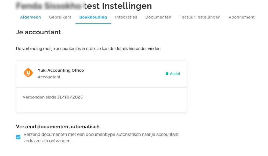Click the orange Yuki logo icon
Screen dimensions: 268x156
(28, 73)
